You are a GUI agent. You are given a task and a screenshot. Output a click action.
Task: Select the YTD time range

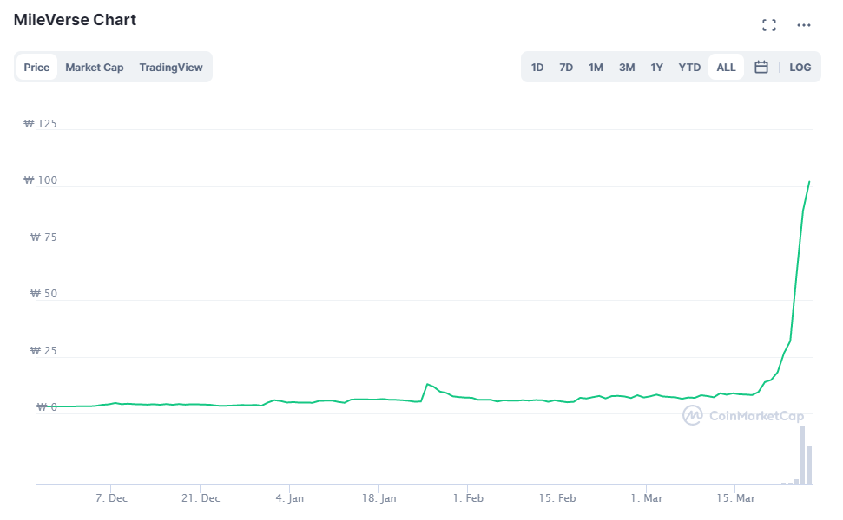click(x=689, y=67)
